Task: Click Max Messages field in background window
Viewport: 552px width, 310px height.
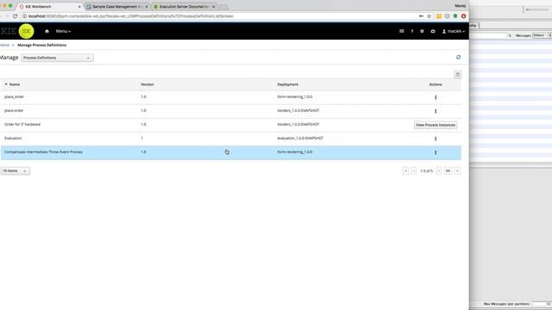Action: [x=542, y=304]
